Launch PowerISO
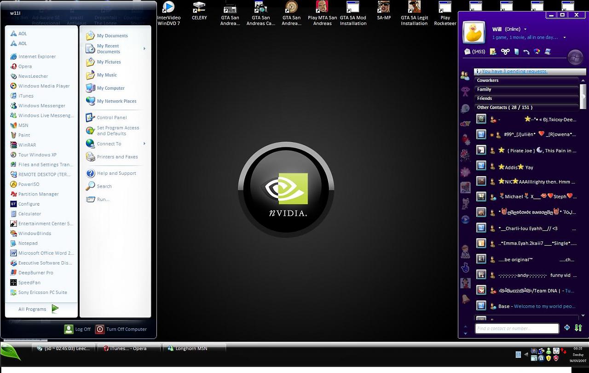The image size is (589, 373). pos(24,184)
